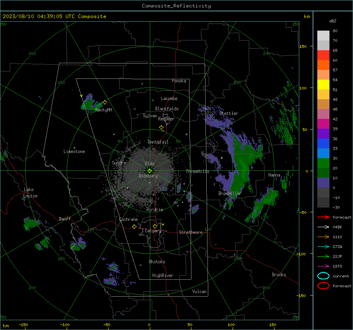Screen dimensions: 353x330
Task: Click the Sundre label
Action: pos(119,163)
